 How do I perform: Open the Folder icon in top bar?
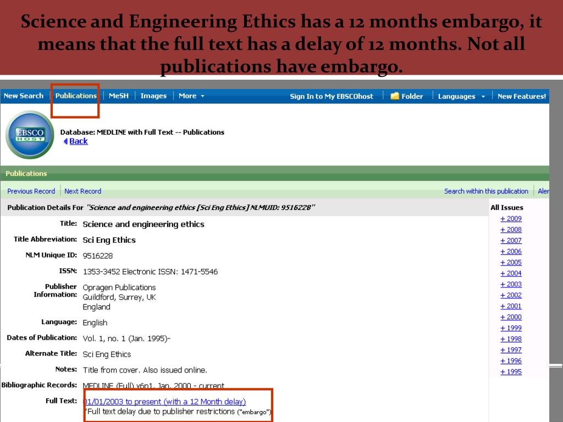pyautogui.click(x=395, y=96)
